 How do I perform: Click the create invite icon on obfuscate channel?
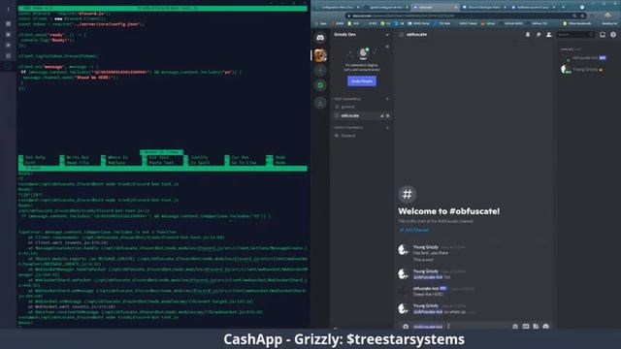tap(381, 116)
